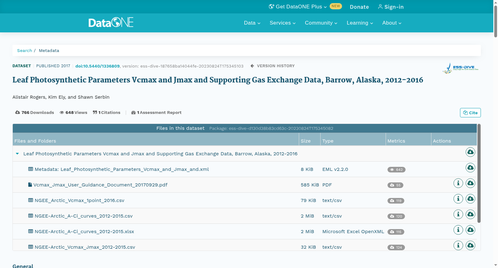Click the 648 Views metric
Screen dimensions: 498x268
point(73,113)
